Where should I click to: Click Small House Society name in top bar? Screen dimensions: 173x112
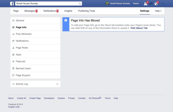[120, 3]
